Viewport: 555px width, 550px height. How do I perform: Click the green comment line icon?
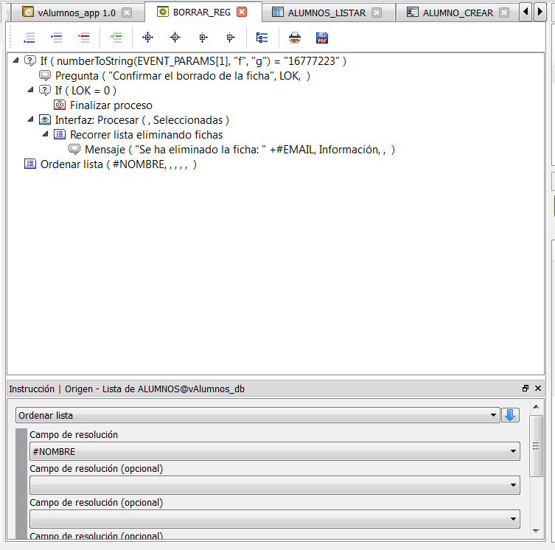(x=116, y=38)
